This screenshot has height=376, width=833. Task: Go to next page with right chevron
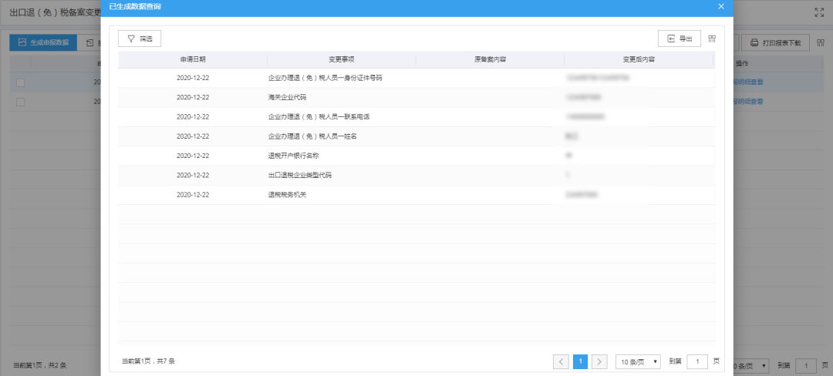point(599,361)
